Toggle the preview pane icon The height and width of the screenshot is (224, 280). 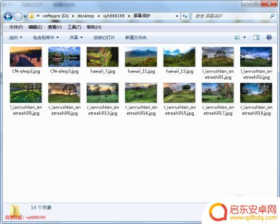point(256,38)
